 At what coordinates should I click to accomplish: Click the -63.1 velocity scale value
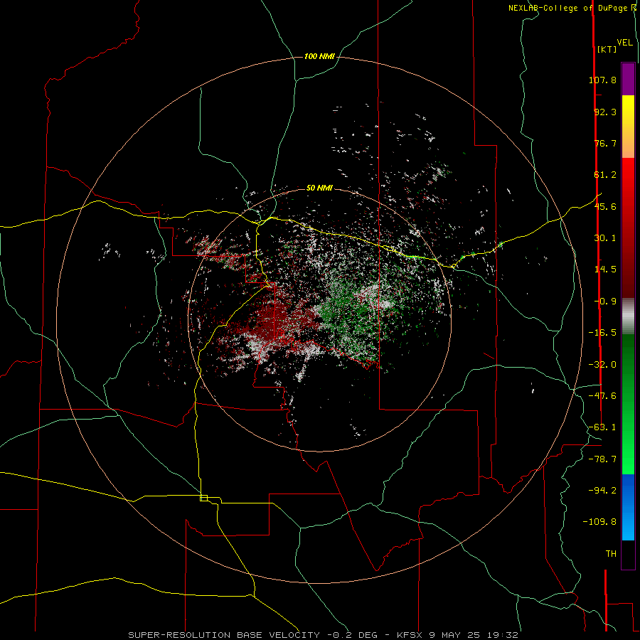click(602, 427)
